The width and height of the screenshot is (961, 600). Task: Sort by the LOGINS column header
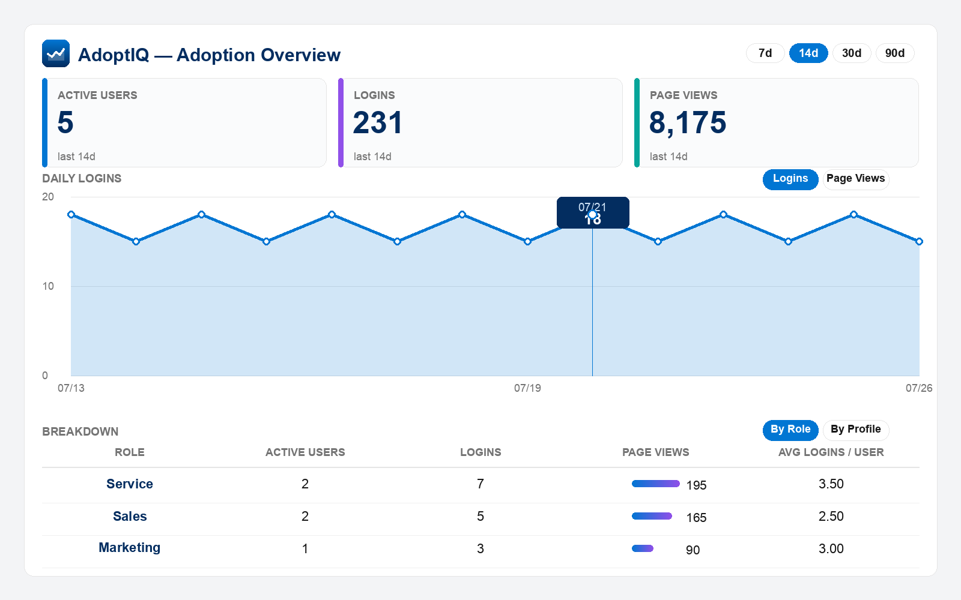[480, 452]
